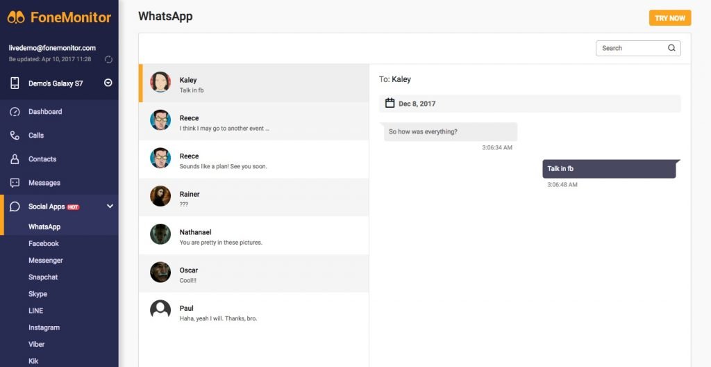711x367 pixels.
Task: Click the refresh sync icon beside update time
Action: point(108,60)
